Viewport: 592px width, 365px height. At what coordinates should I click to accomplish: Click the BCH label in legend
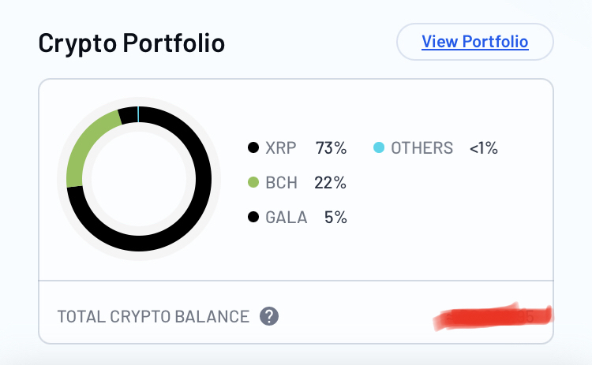point(281,183)
